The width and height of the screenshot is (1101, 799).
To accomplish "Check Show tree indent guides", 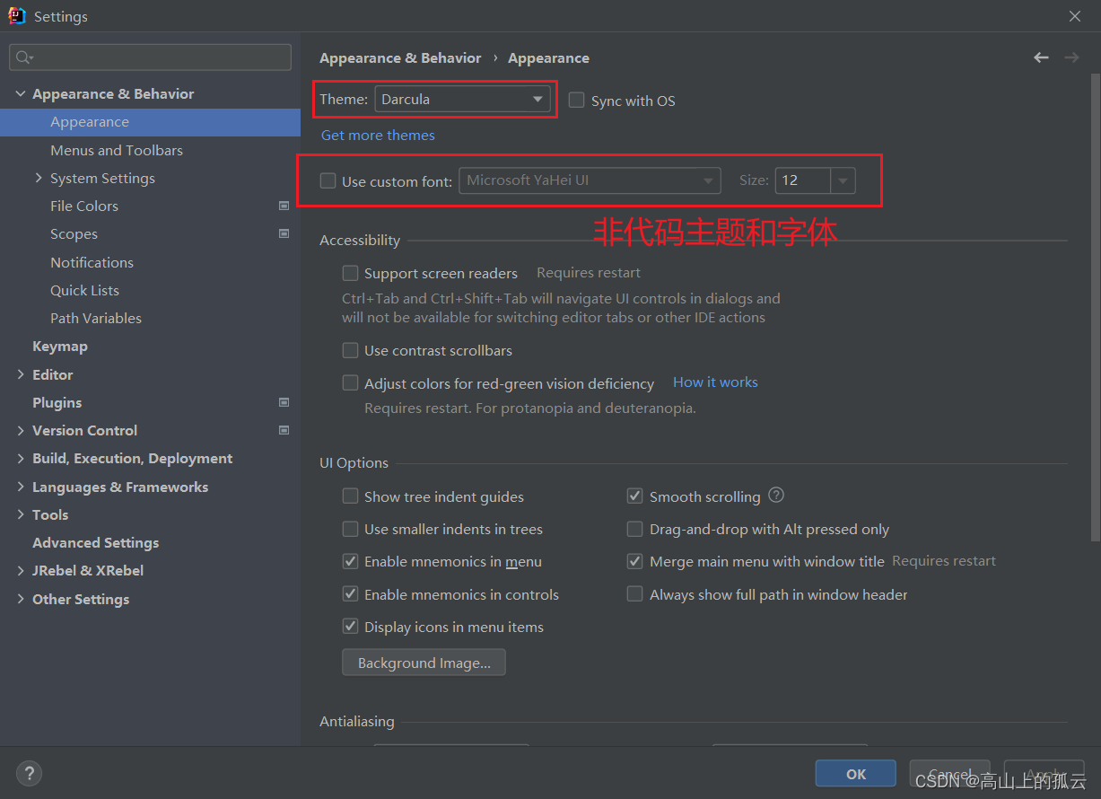I will tap(350, 496).
